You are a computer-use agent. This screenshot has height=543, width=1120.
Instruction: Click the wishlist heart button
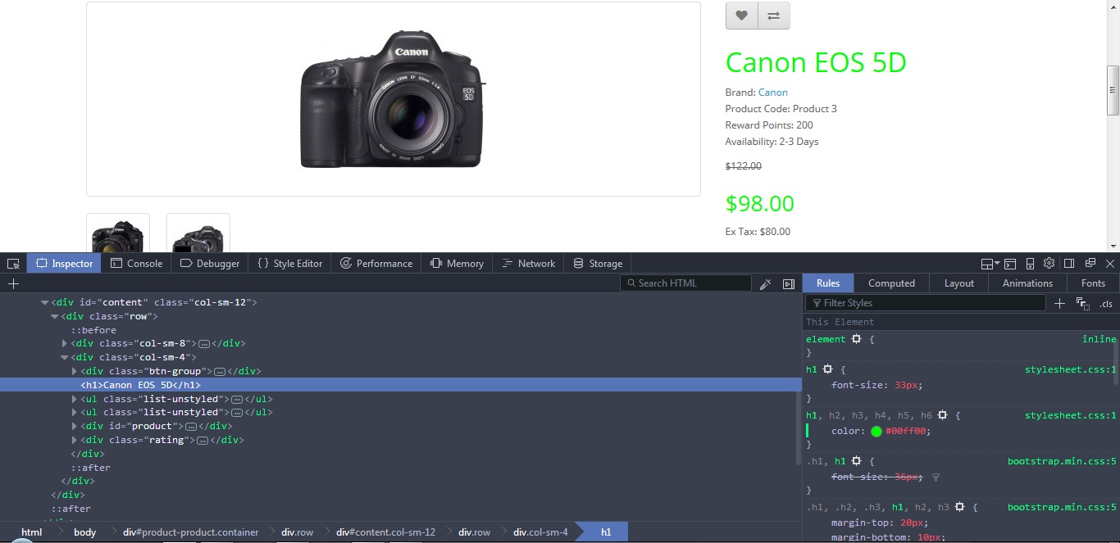pos(742,16)
